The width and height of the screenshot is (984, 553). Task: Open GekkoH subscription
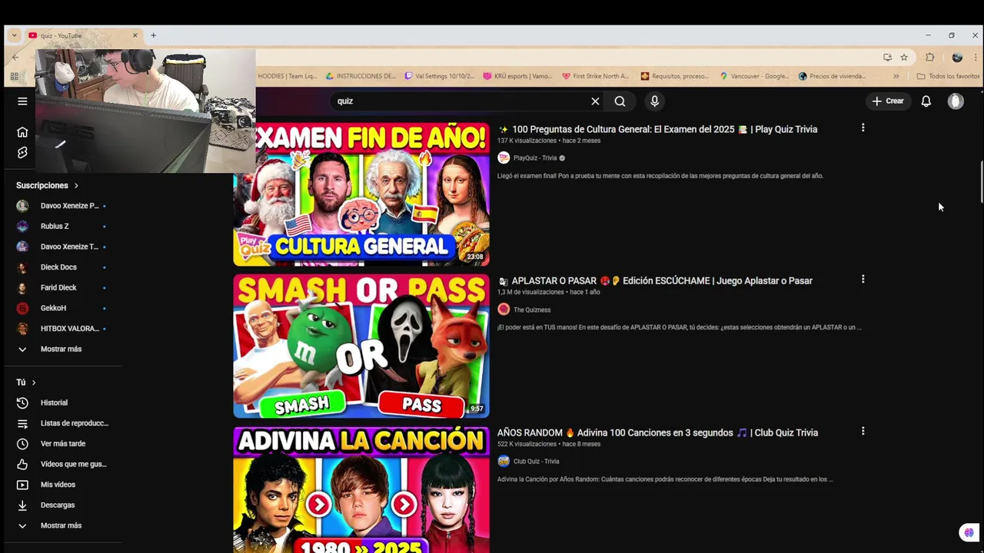pos(61,308)
